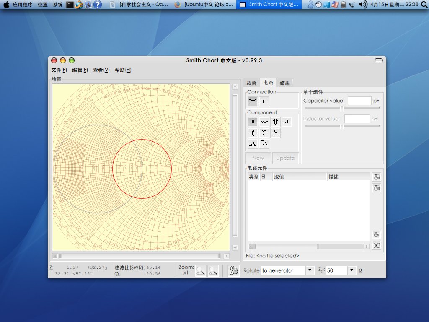
Task: Open the 文件(F) menu
Action: pos(59,70)
